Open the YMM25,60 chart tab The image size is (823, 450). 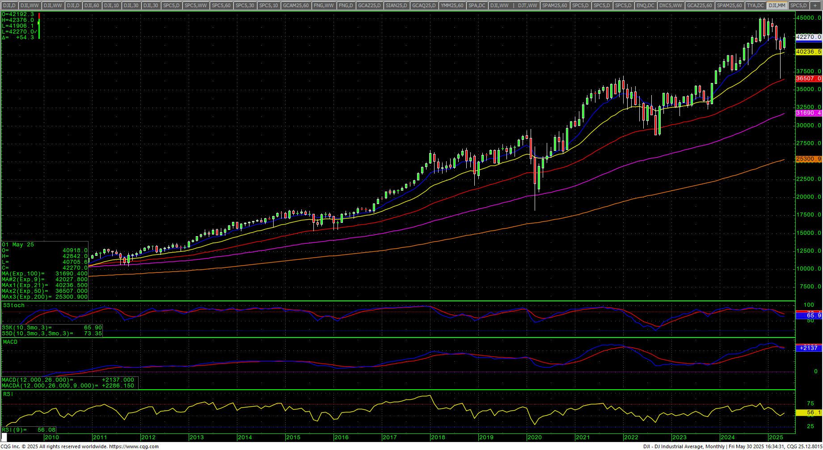pos(452,5)
